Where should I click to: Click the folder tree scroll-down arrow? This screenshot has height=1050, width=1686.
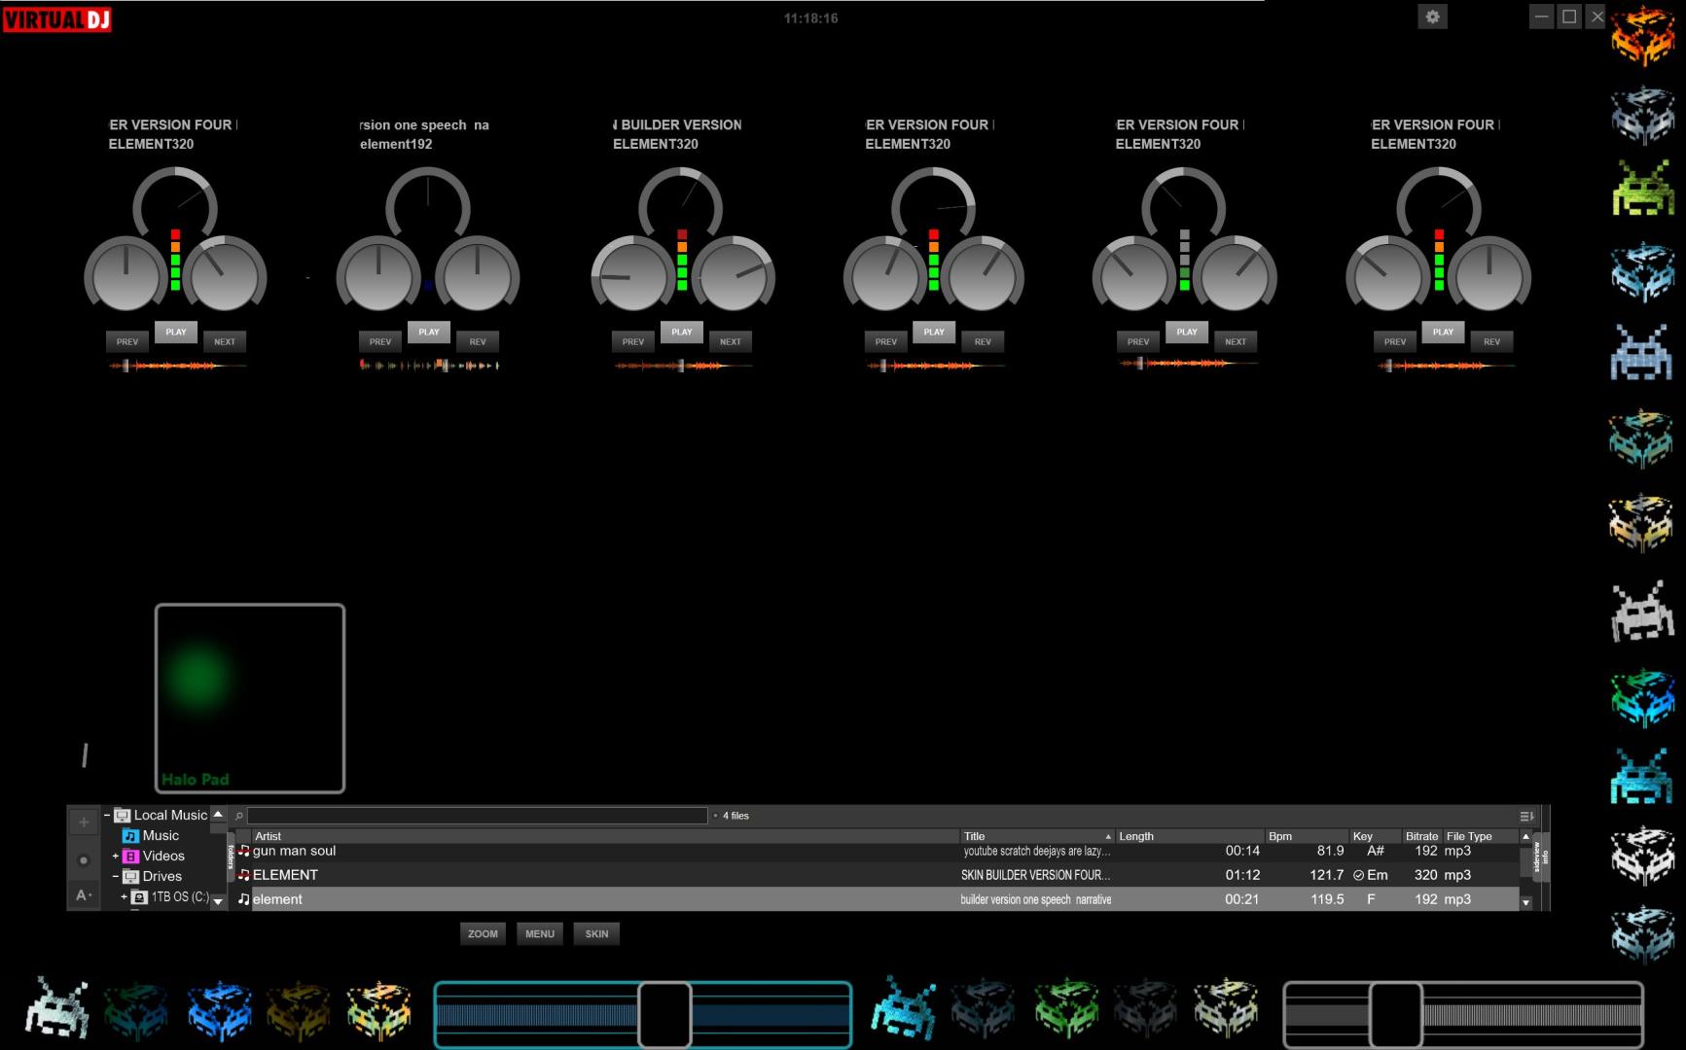[x=218, y=901]
